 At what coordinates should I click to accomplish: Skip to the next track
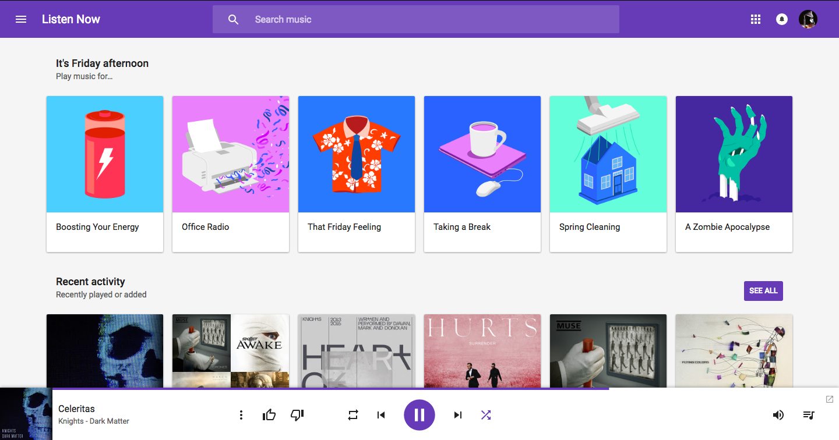pyautogui.click(x=458, y=415)
